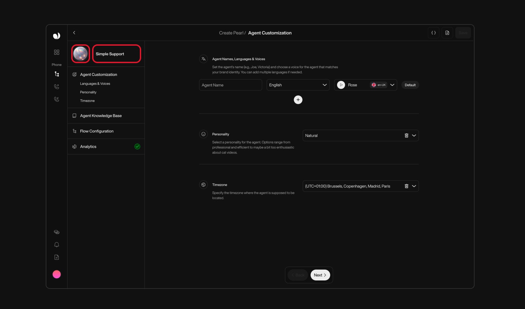Viewport: 525px width, 309px height.
Task: Click the NLPearl logo at the top left
Action: pos(56,36)
